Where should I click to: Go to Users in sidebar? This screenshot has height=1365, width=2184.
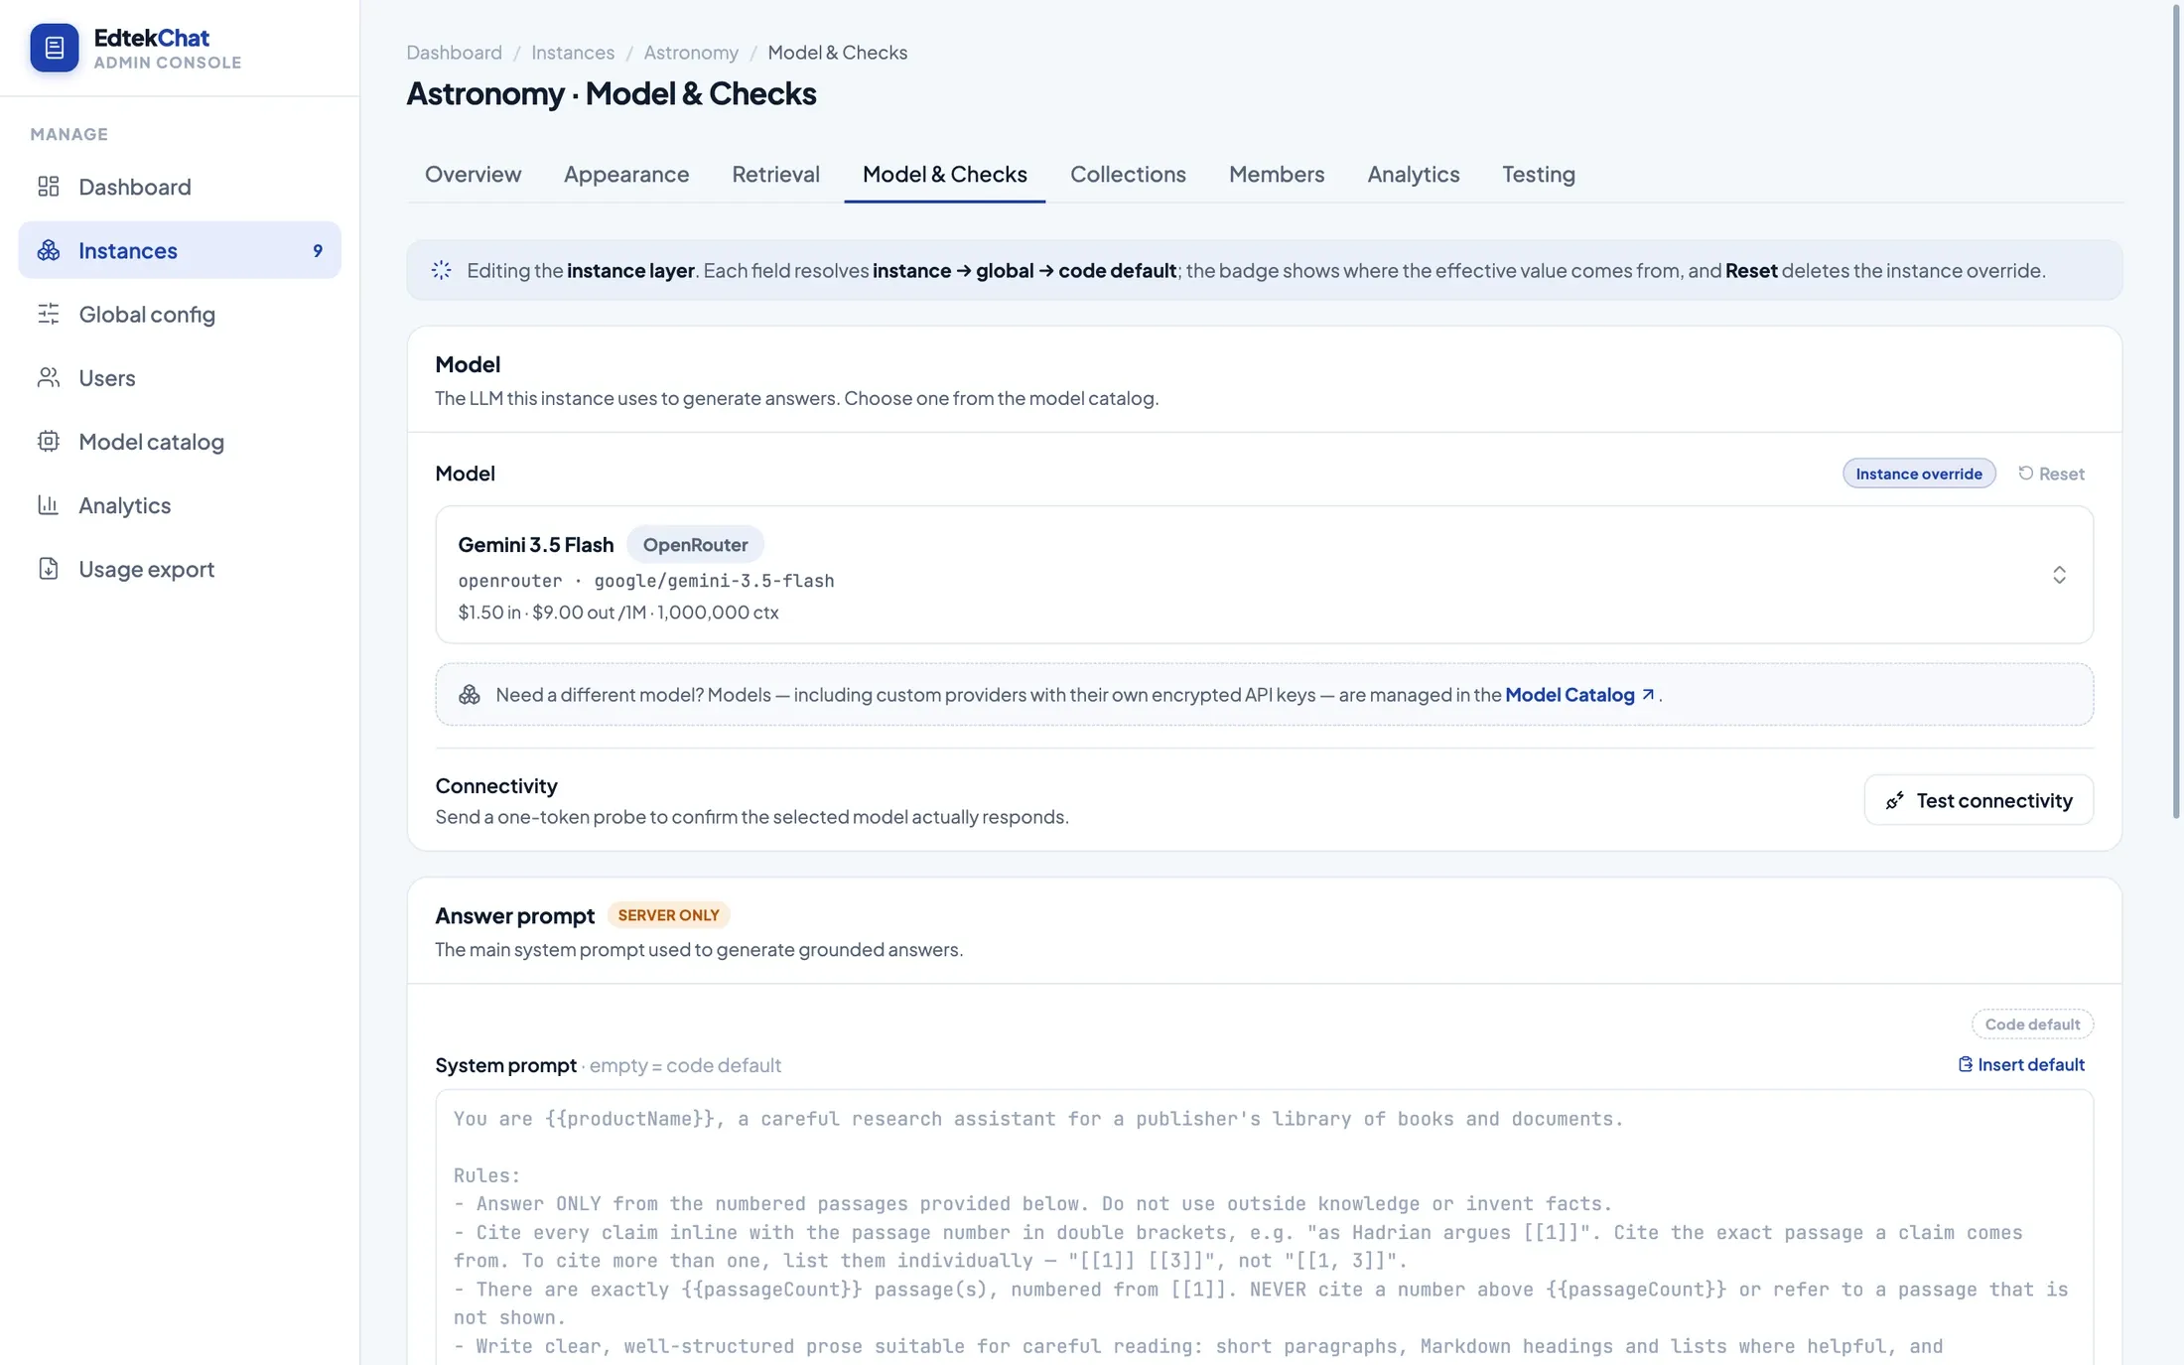(x=180, y=378)
